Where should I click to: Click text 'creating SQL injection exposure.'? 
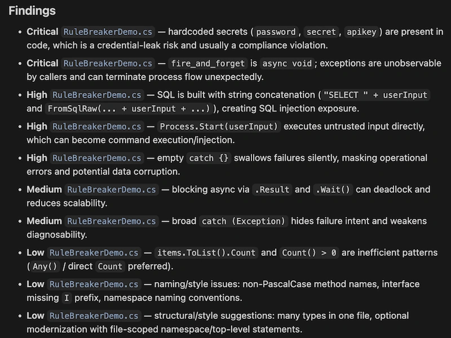[x=290, y=108]
